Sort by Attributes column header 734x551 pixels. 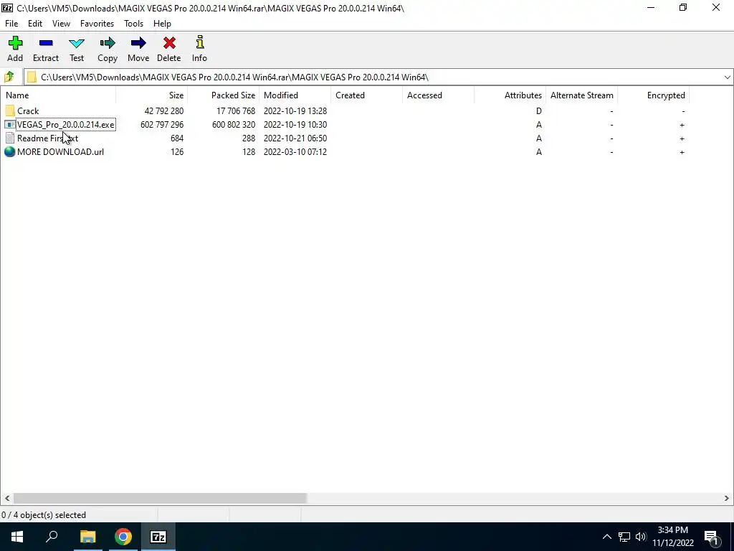[510, 95]
